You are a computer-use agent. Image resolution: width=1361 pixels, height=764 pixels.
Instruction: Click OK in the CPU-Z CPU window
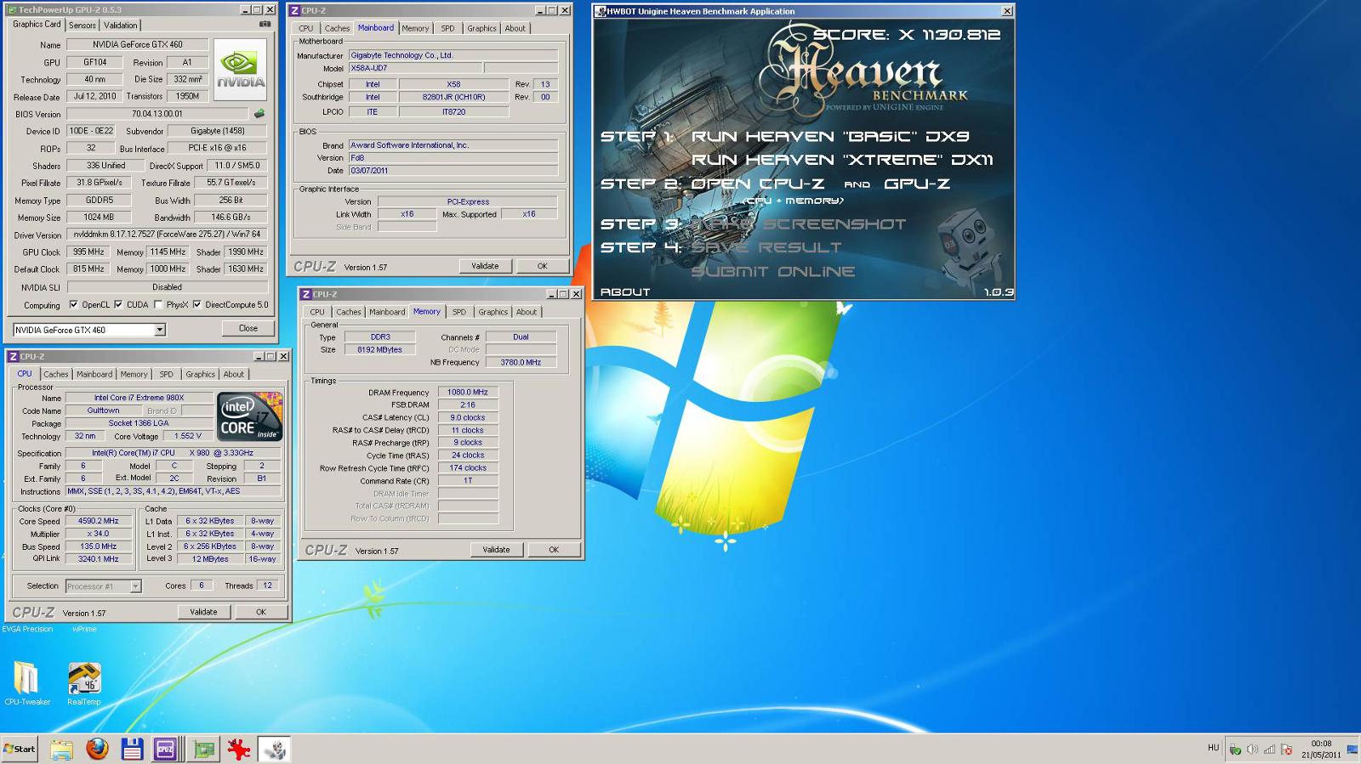(261, 612)
